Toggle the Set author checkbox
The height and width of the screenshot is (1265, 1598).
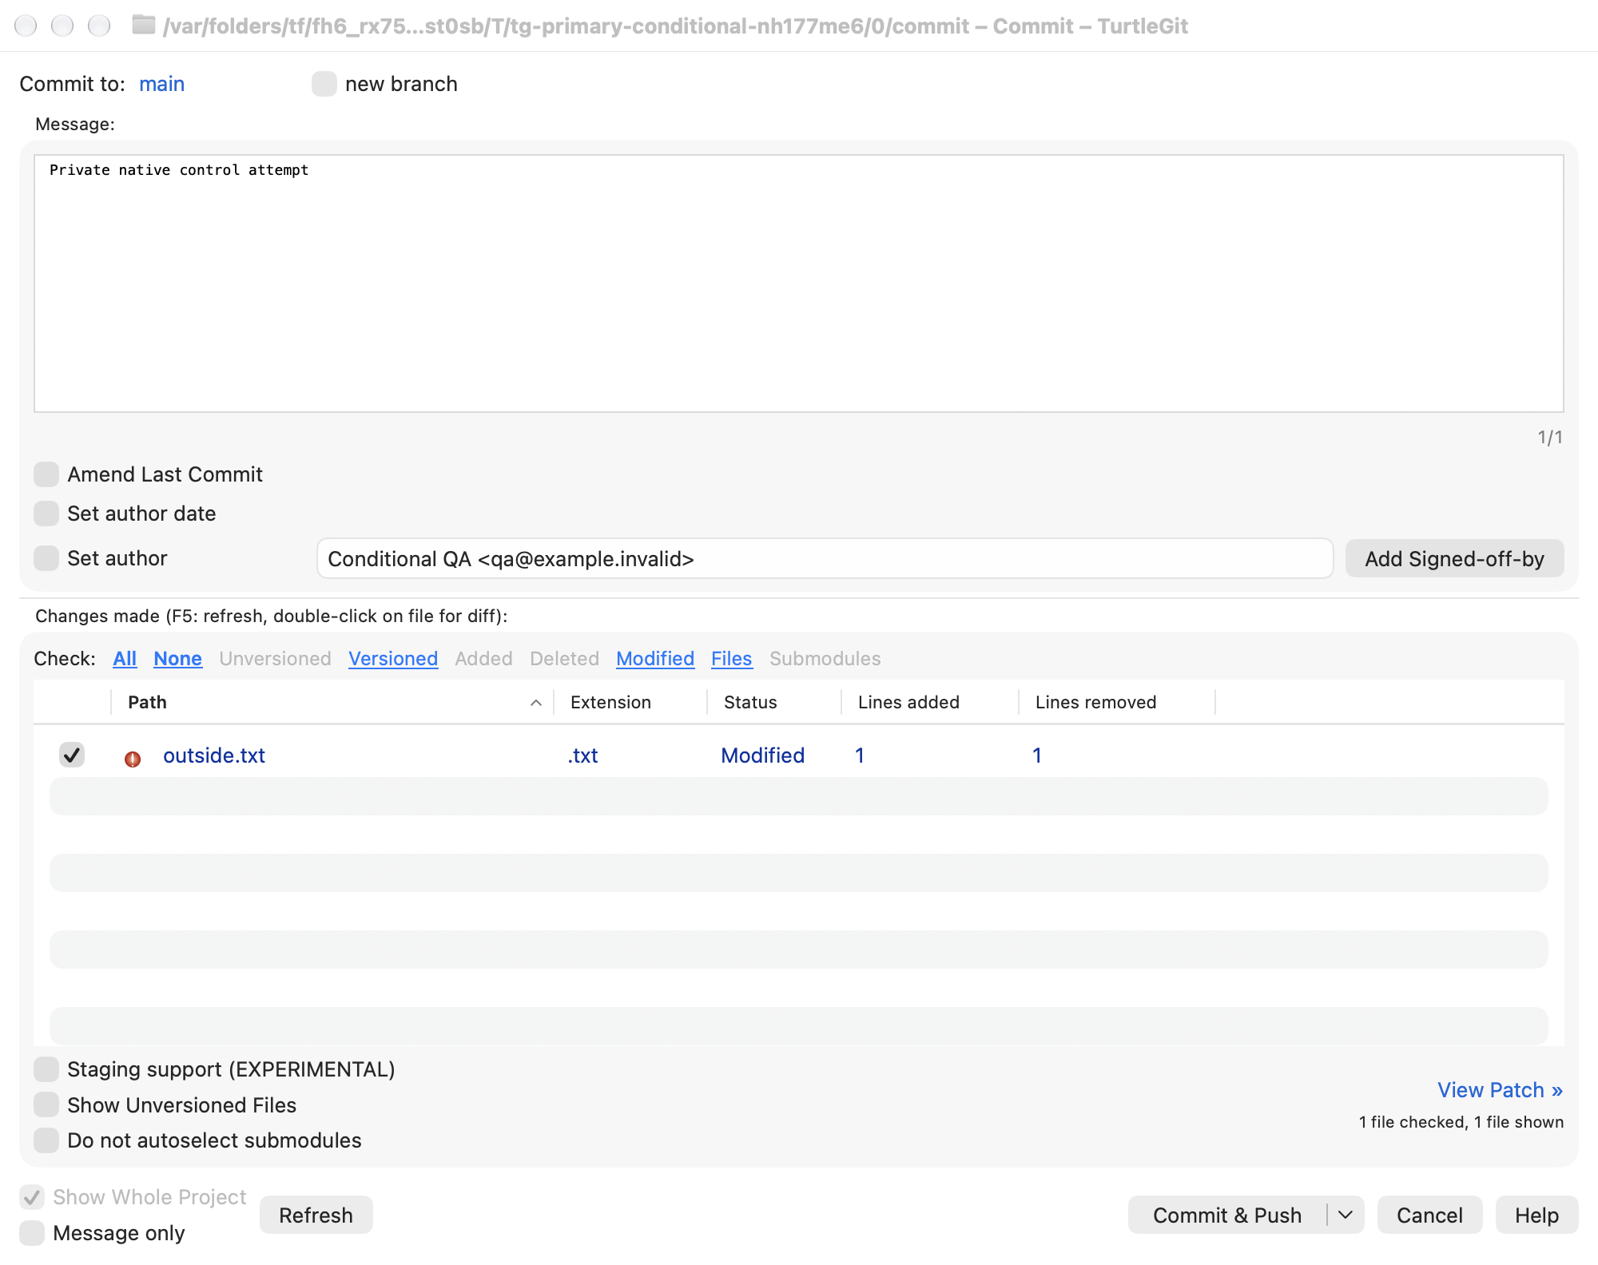tap(46, 558)
